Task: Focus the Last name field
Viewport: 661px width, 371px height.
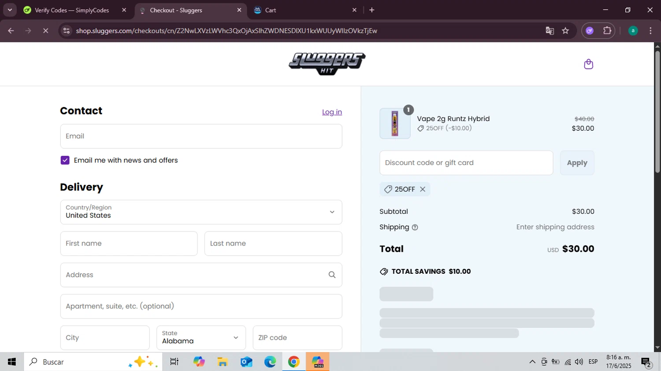Action: (x=273, y=243)
